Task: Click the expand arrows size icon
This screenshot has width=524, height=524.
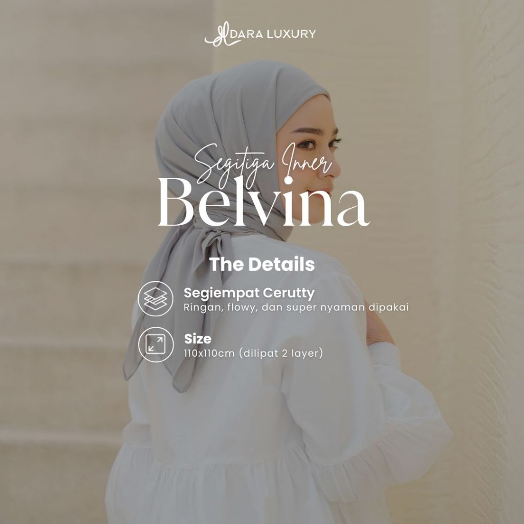Action: click(x=156, y=344)
